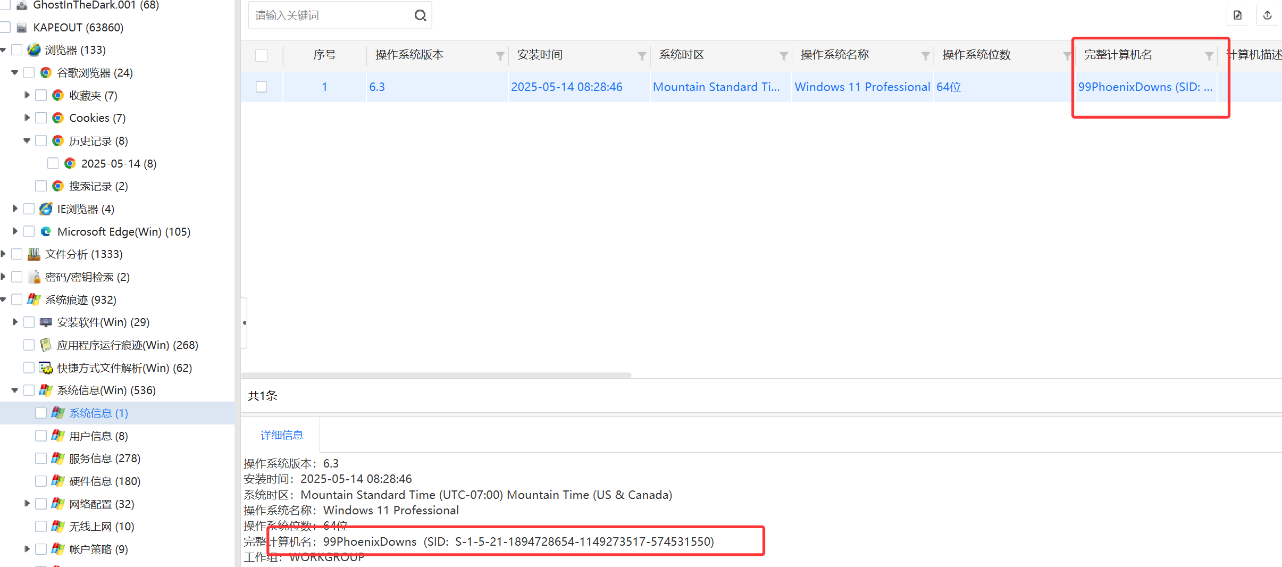Click the Internet Explorer icon for IE浏览器
Screen dimensions: 1282x567
[x=46, y=209]
